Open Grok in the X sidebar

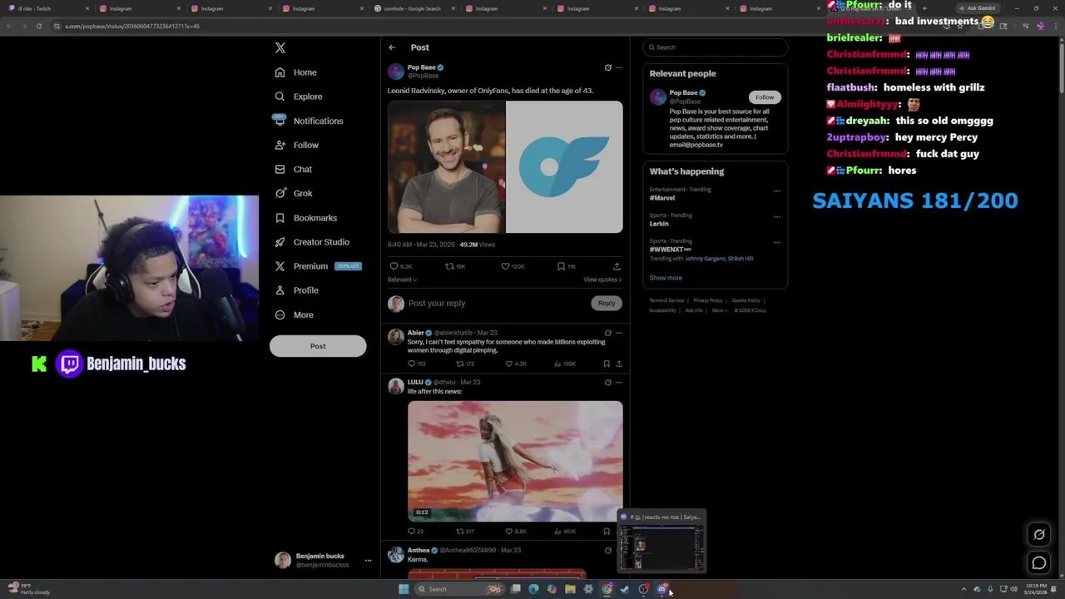coord(294,193)
